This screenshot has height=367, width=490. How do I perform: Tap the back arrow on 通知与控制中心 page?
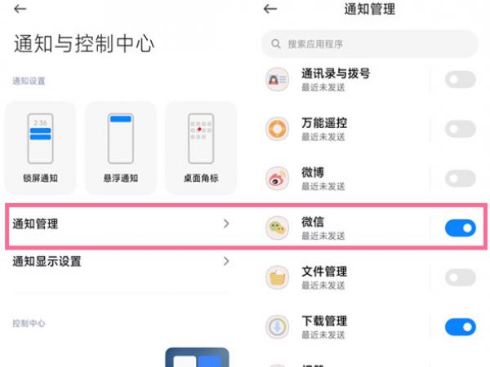pyautogui.click(x=20, y=9)
